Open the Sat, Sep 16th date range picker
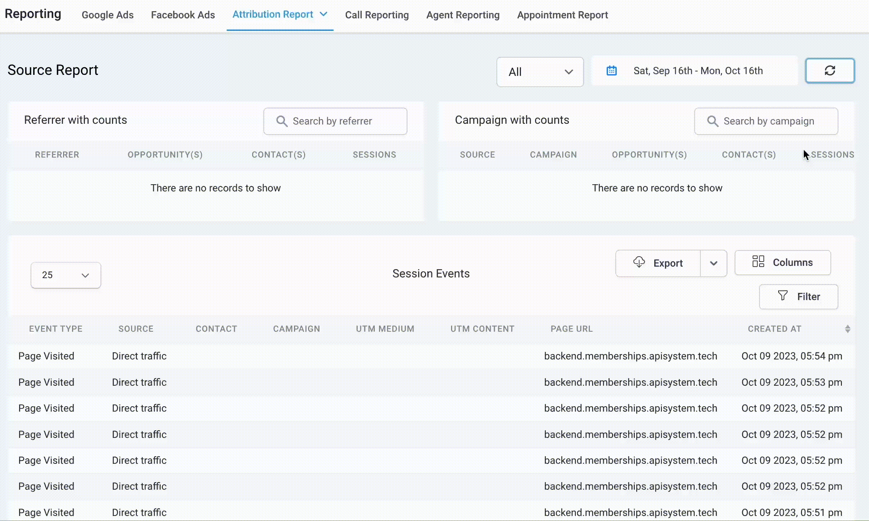The width and height of the screenshot is (869, 521). pyautogui.click(x=698, y=71)
